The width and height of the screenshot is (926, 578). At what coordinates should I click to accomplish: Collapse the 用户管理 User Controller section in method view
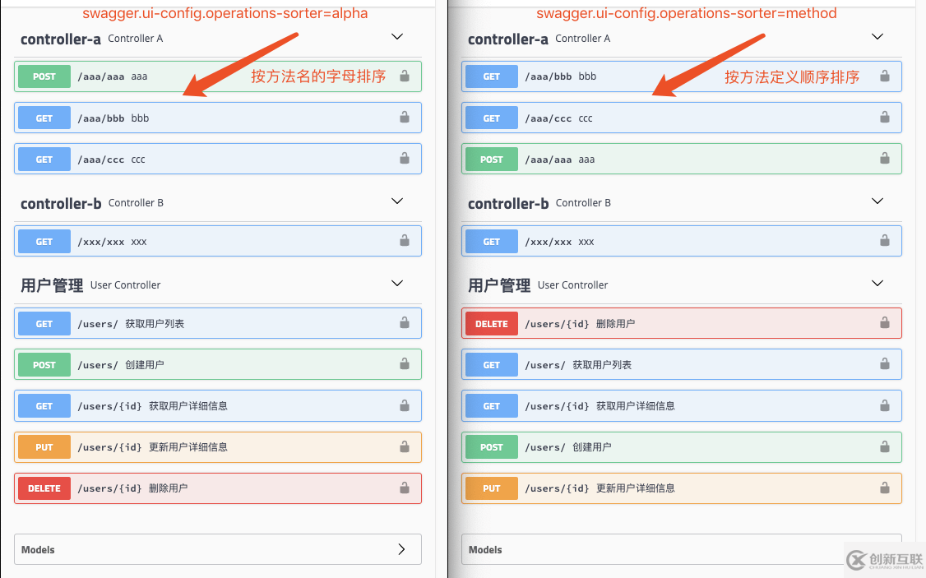pos(877,283)
